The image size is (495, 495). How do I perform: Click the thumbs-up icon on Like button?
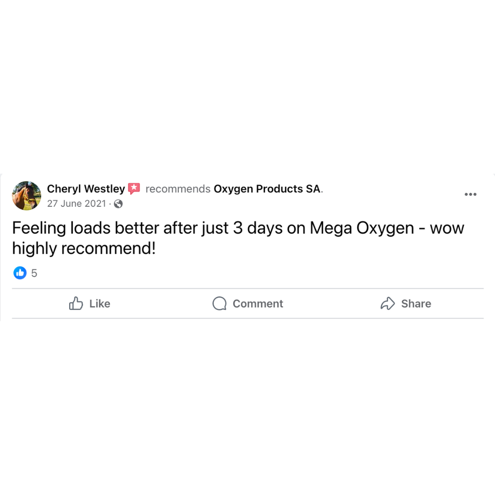pos(76,303)
